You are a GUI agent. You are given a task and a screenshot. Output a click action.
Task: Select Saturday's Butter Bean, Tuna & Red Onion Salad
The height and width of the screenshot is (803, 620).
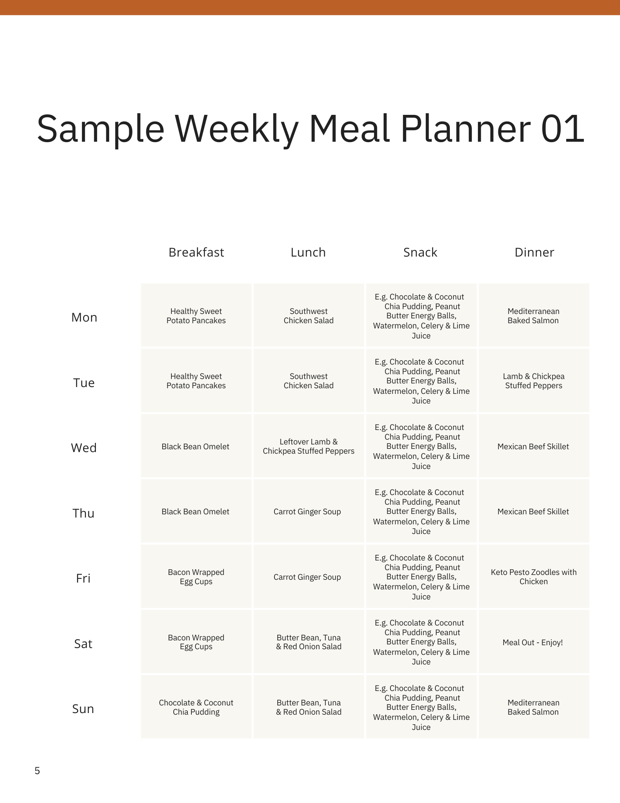309,642
